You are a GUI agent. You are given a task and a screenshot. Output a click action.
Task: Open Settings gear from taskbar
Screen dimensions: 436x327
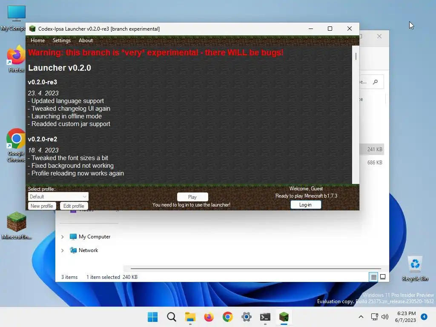[x=247, y=317]
